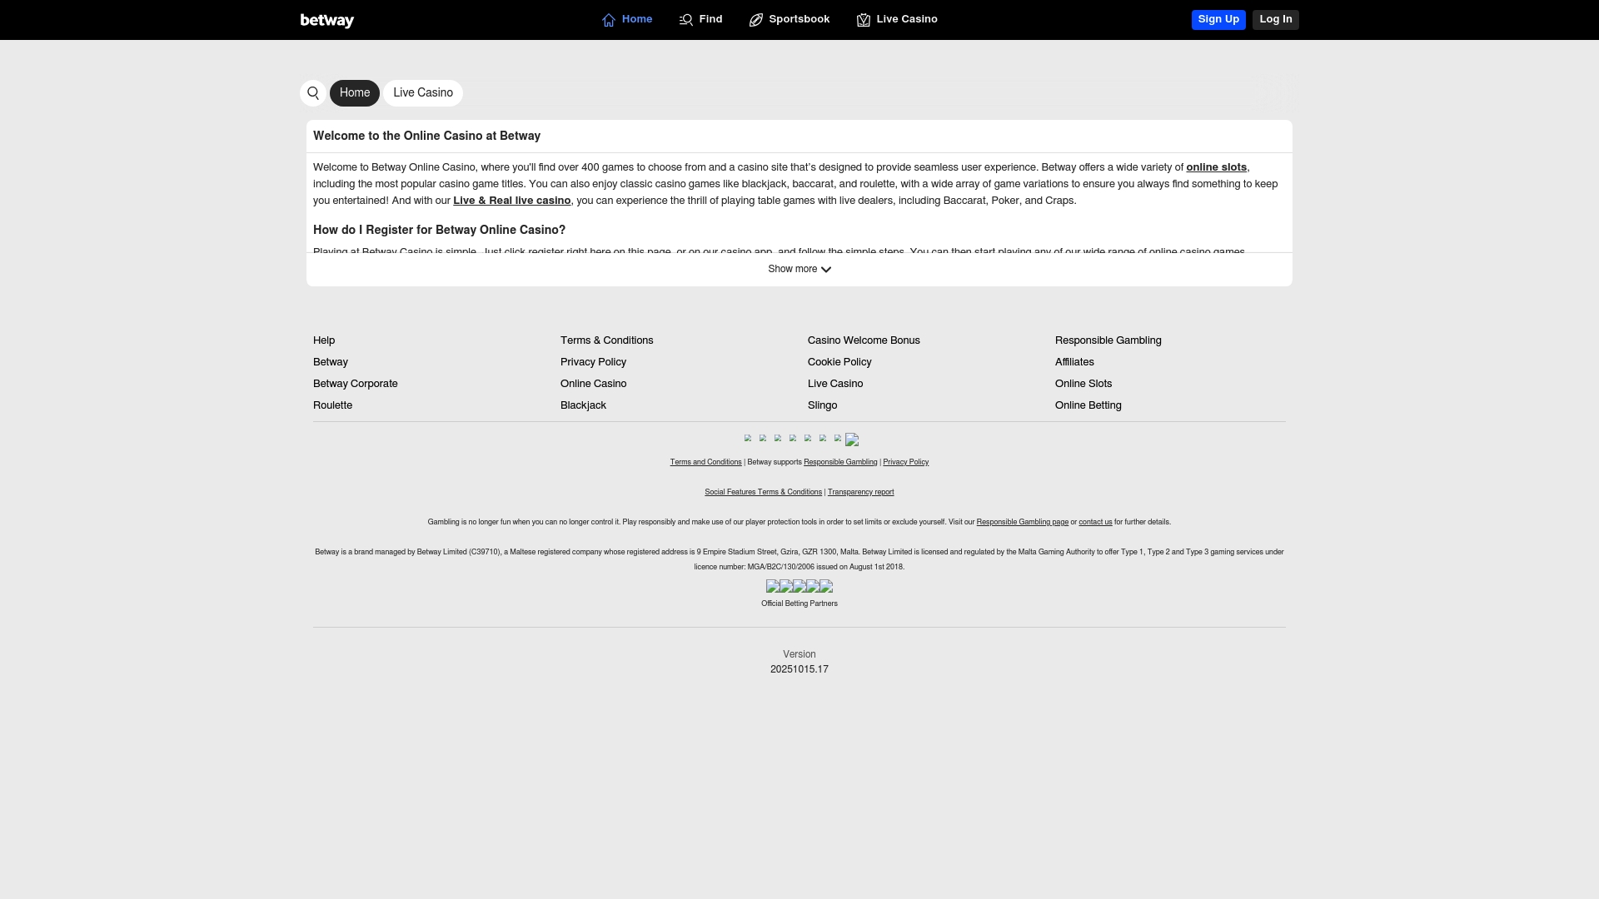Click the Sign Up button
Viewport: 1599px width, 899px height.
pos(1218,19)
